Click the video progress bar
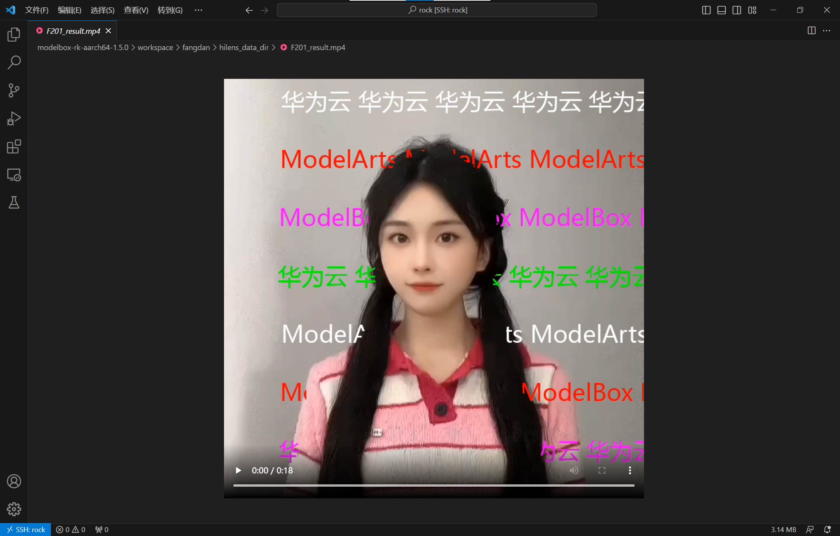Screen dimensions: 840x536 [x=434, y=486]
